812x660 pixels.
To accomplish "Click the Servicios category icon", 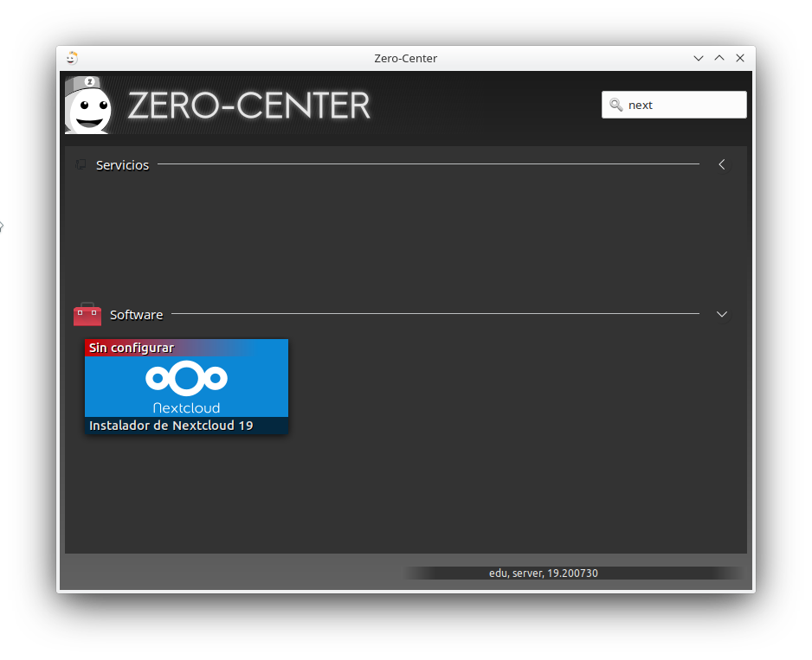I will coord(81,164).
